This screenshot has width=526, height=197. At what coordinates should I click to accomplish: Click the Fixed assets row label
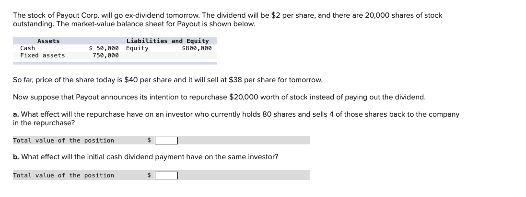[43, 55]
